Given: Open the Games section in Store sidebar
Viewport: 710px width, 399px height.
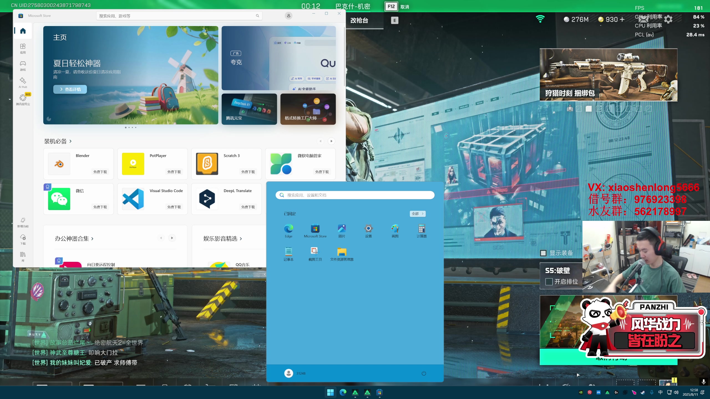Looking at the screenshot, I should coord(23,66).
